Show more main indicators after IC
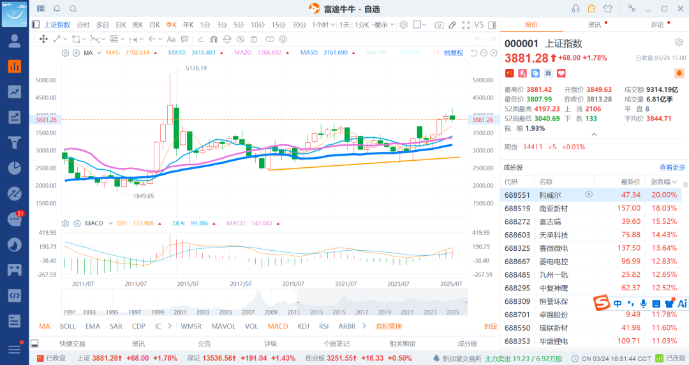 pyautogui.click(x=170, y=326)
